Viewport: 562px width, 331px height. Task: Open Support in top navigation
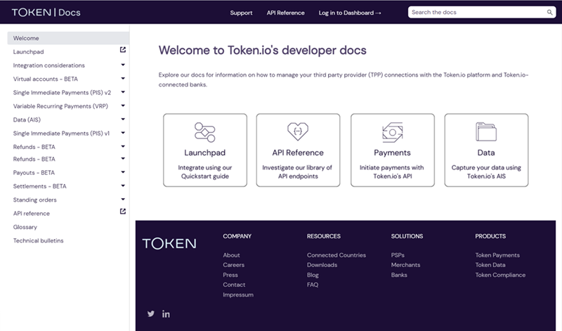coord(241,13)
